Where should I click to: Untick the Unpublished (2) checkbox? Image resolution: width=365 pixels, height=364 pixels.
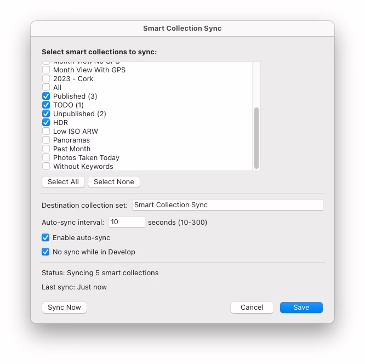tap(46, 114)
